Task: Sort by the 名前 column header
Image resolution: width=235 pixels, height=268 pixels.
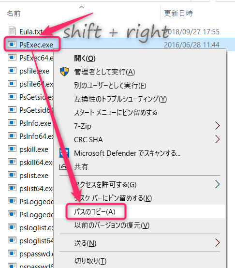Action: click(x=14, y=14)
